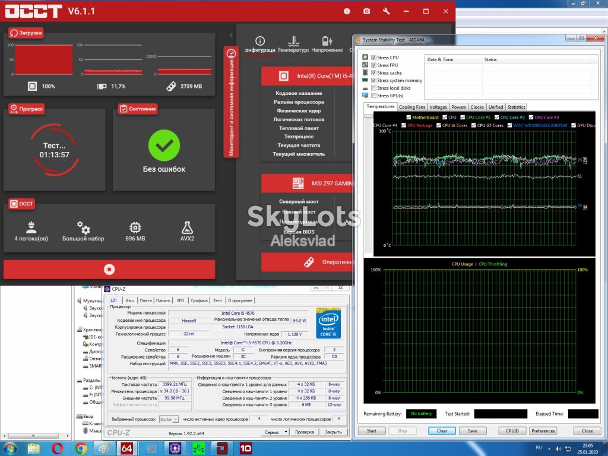
Task: Open the Напряжение voltage icon tab
Action: [327, 41]
